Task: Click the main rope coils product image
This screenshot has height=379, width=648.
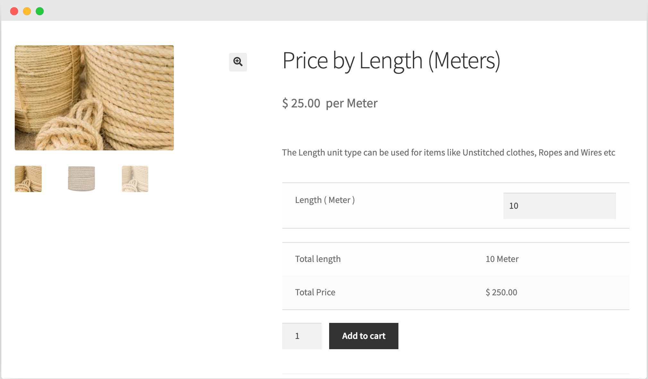Action: [x=94, y=97]
